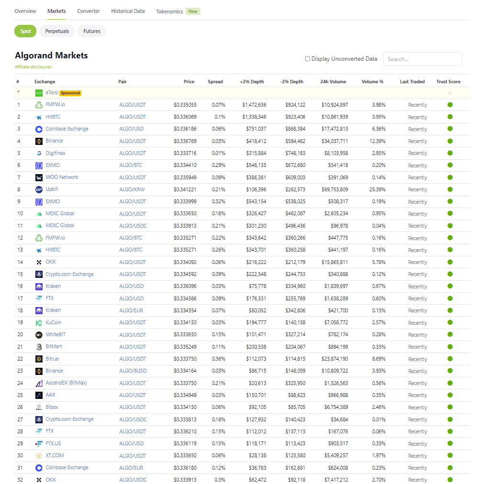487x484 pixels.
Task: Click the Bitrue logo icon
Action: coord(39,359)
